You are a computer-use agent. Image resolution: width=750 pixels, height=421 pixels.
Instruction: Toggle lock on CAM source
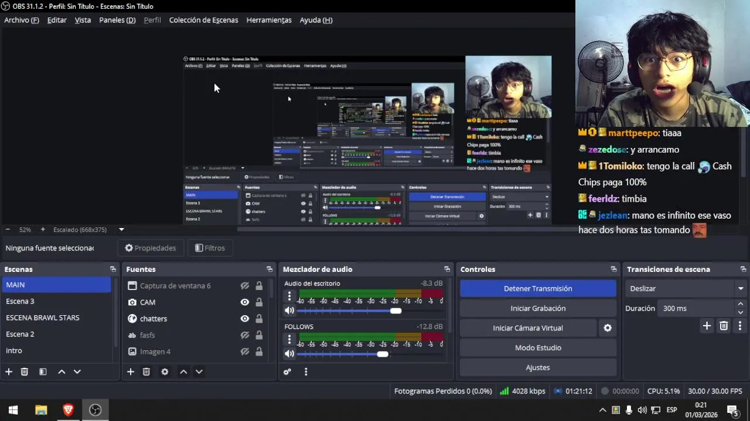click(259, 302)
